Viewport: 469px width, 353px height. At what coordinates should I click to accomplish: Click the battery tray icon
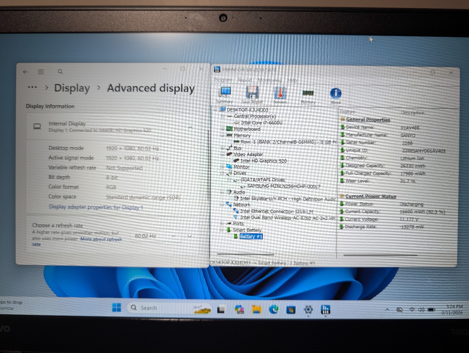431,310
